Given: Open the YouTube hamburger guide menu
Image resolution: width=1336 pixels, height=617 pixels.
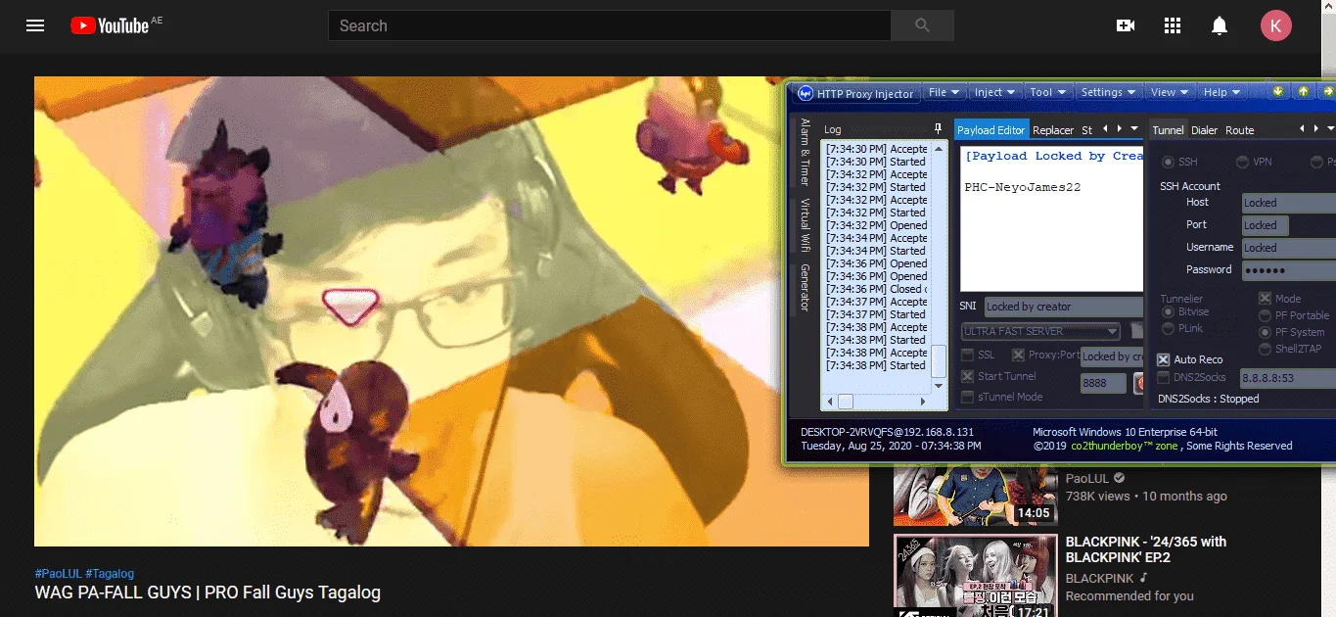Looking at the screenshot, I should [x=35, y=25].
